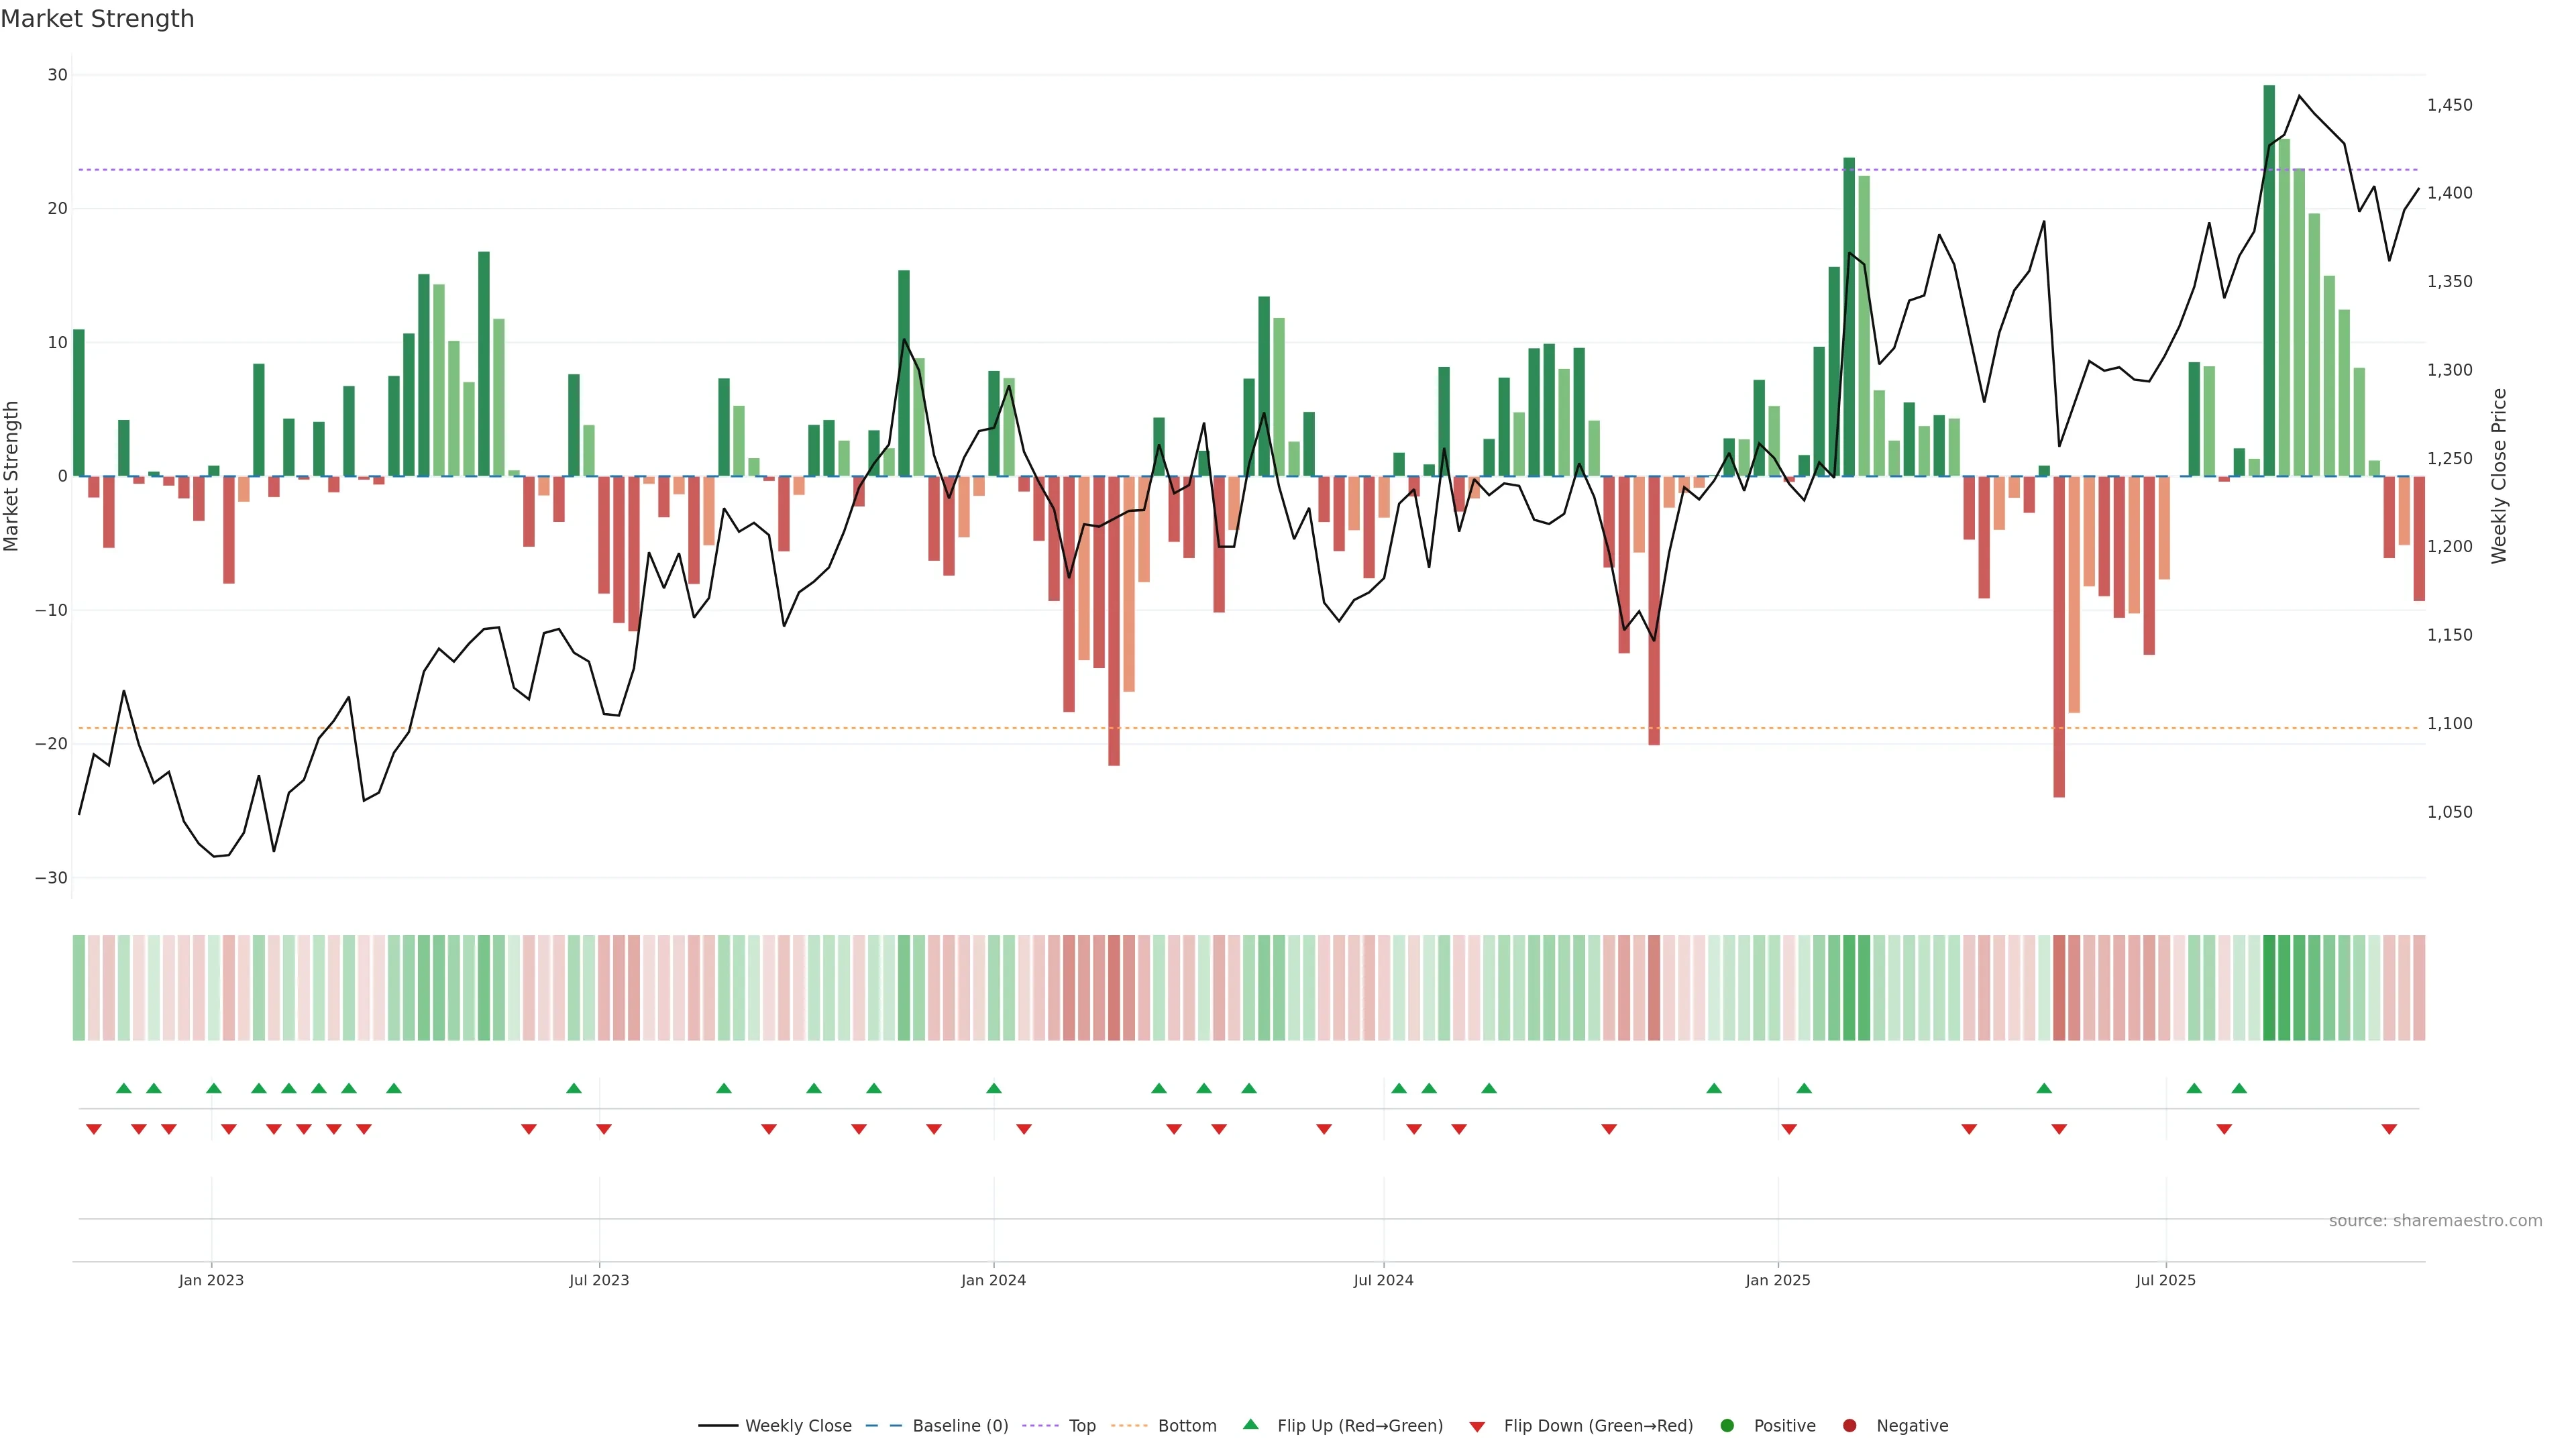Click the Jan 2024 x-axis label

(x=993, y=1280)
